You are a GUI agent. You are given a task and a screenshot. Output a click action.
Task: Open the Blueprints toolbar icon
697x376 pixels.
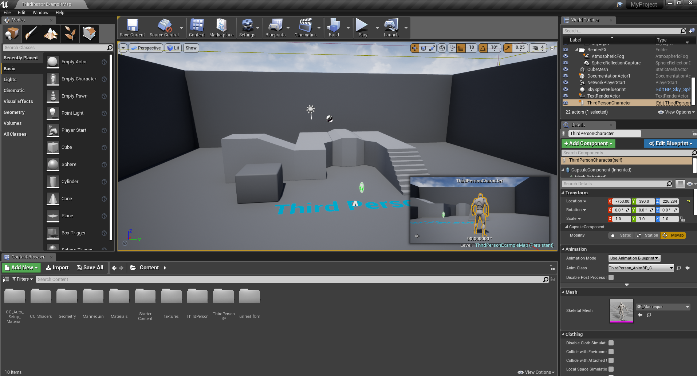click(275, 28)
